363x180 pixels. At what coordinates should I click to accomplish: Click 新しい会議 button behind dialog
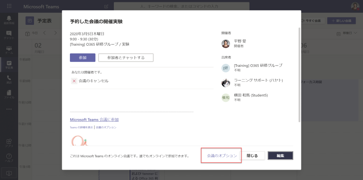pyautogui.click(x=342, y=21)
